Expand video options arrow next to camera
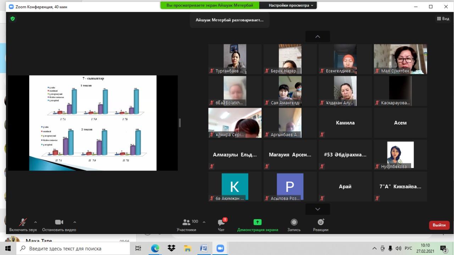Screen dimensions: 454x255 tap(74, 222)
